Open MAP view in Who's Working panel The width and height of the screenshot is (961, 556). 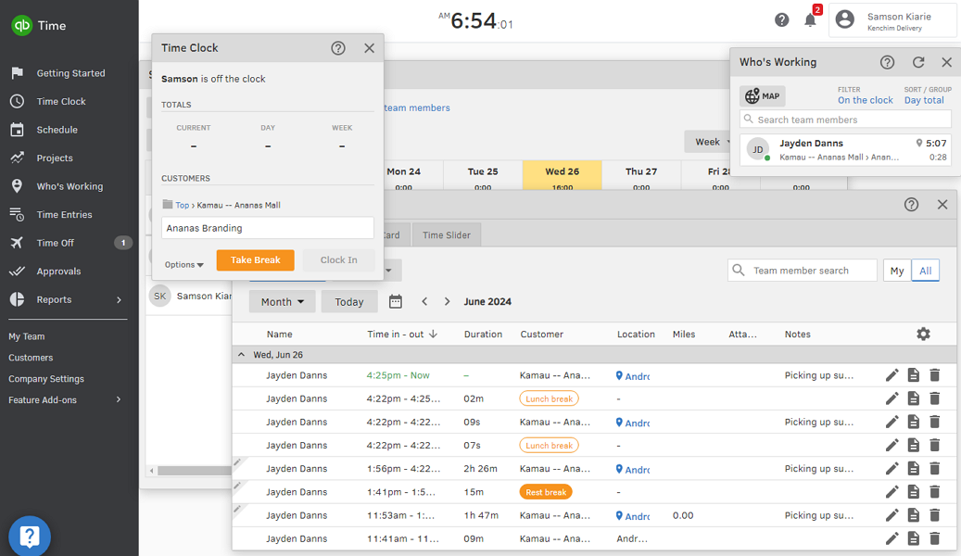761,95
